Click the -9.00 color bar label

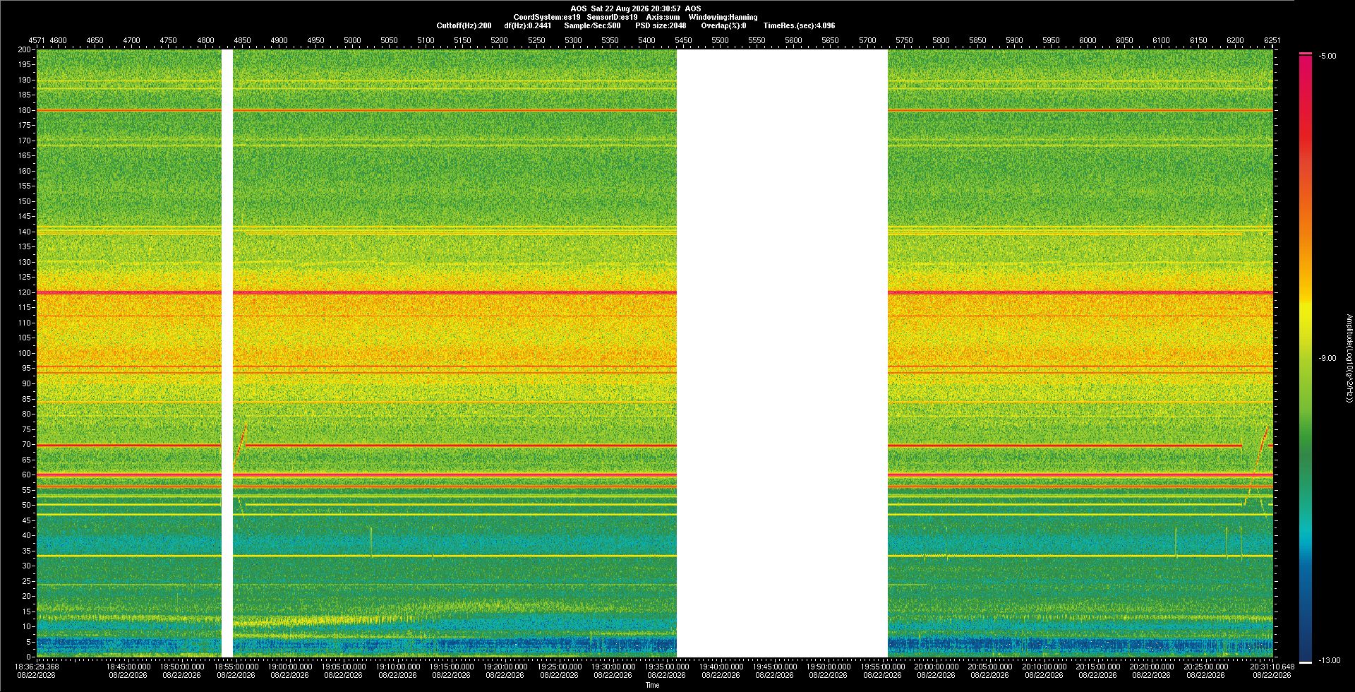(x=1327, y=358)
